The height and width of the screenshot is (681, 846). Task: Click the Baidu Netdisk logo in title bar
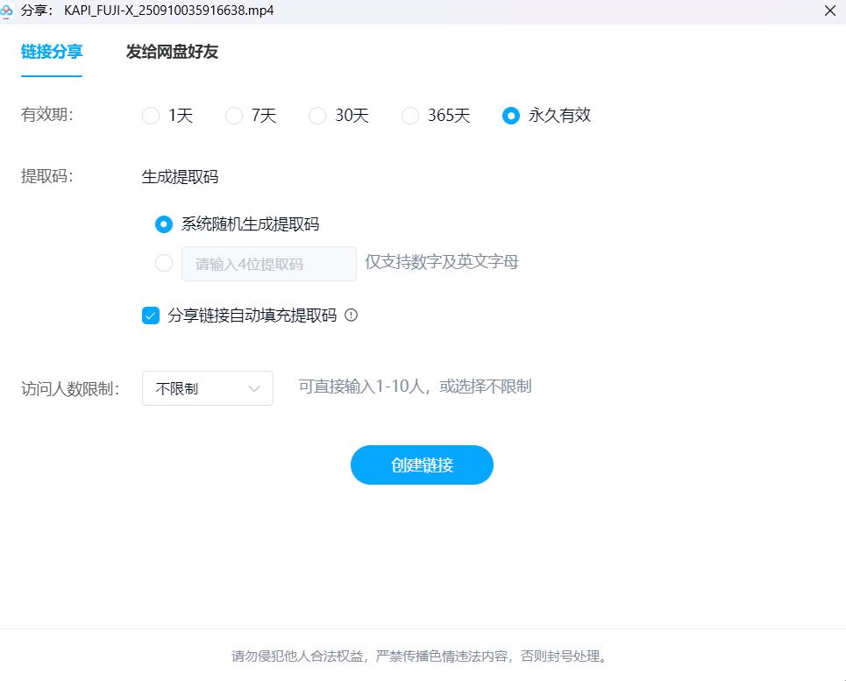pos(6,11)
